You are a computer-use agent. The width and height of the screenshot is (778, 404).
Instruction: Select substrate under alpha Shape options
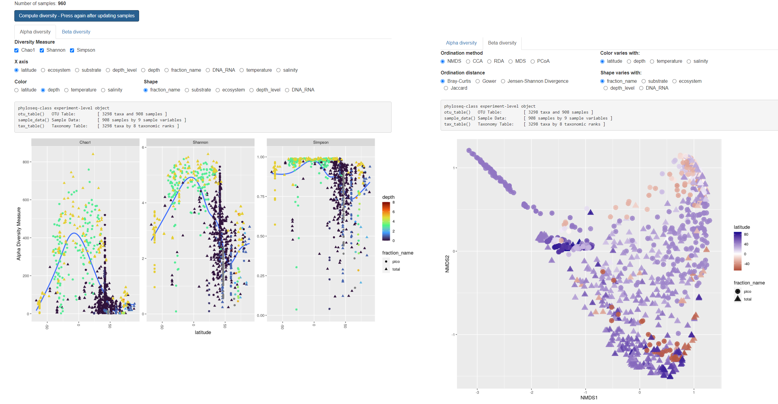pos(187,90)
